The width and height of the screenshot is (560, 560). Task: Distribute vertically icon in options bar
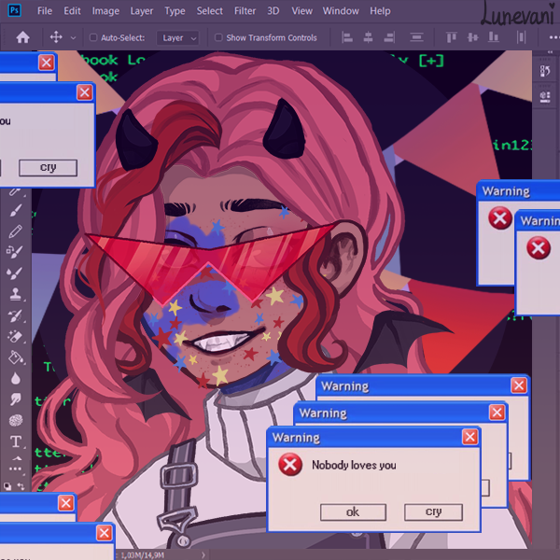coord(416,37)
